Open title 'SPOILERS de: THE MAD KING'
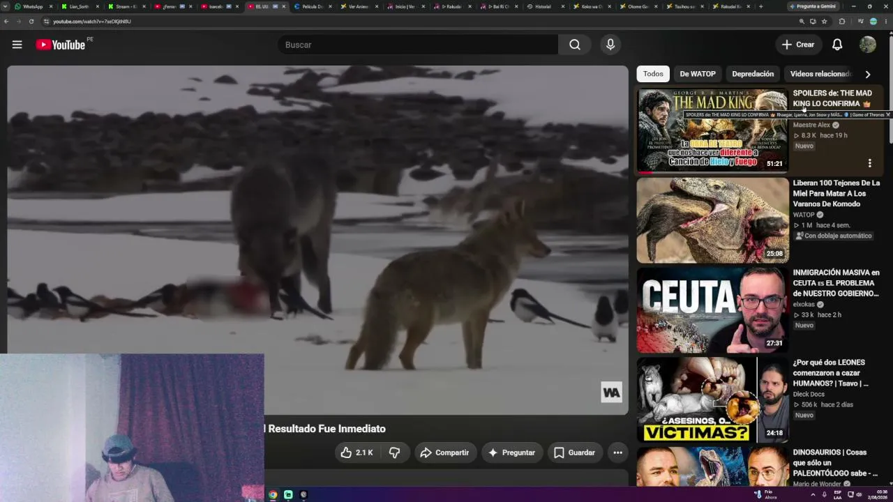The height and width of the screenshot is (502, 893). (832, 98)
